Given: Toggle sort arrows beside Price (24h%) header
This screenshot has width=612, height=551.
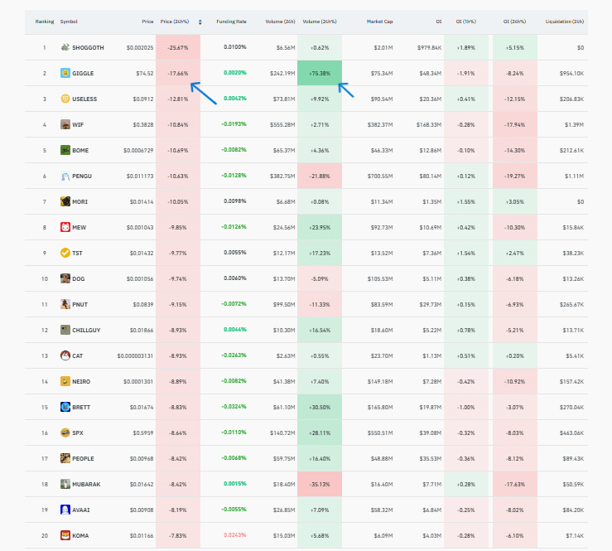Looking at the screenshot, I should pyautogui.click(x=200, y=22).
